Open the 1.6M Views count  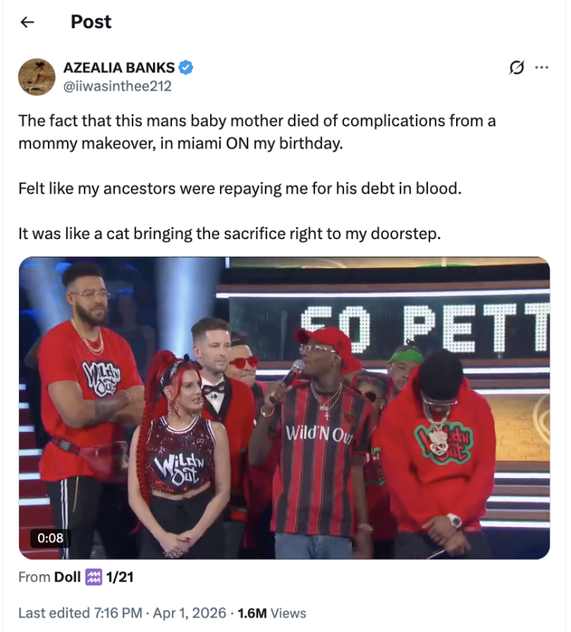click(x=272, y=613)
